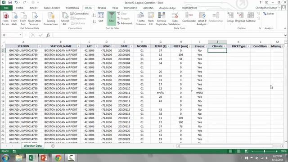Select the Weather Data sheet tab

coord(32,146)
